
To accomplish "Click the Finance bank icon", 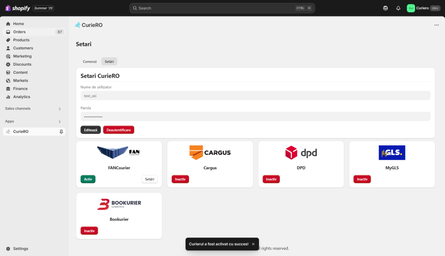I will 8,89.
